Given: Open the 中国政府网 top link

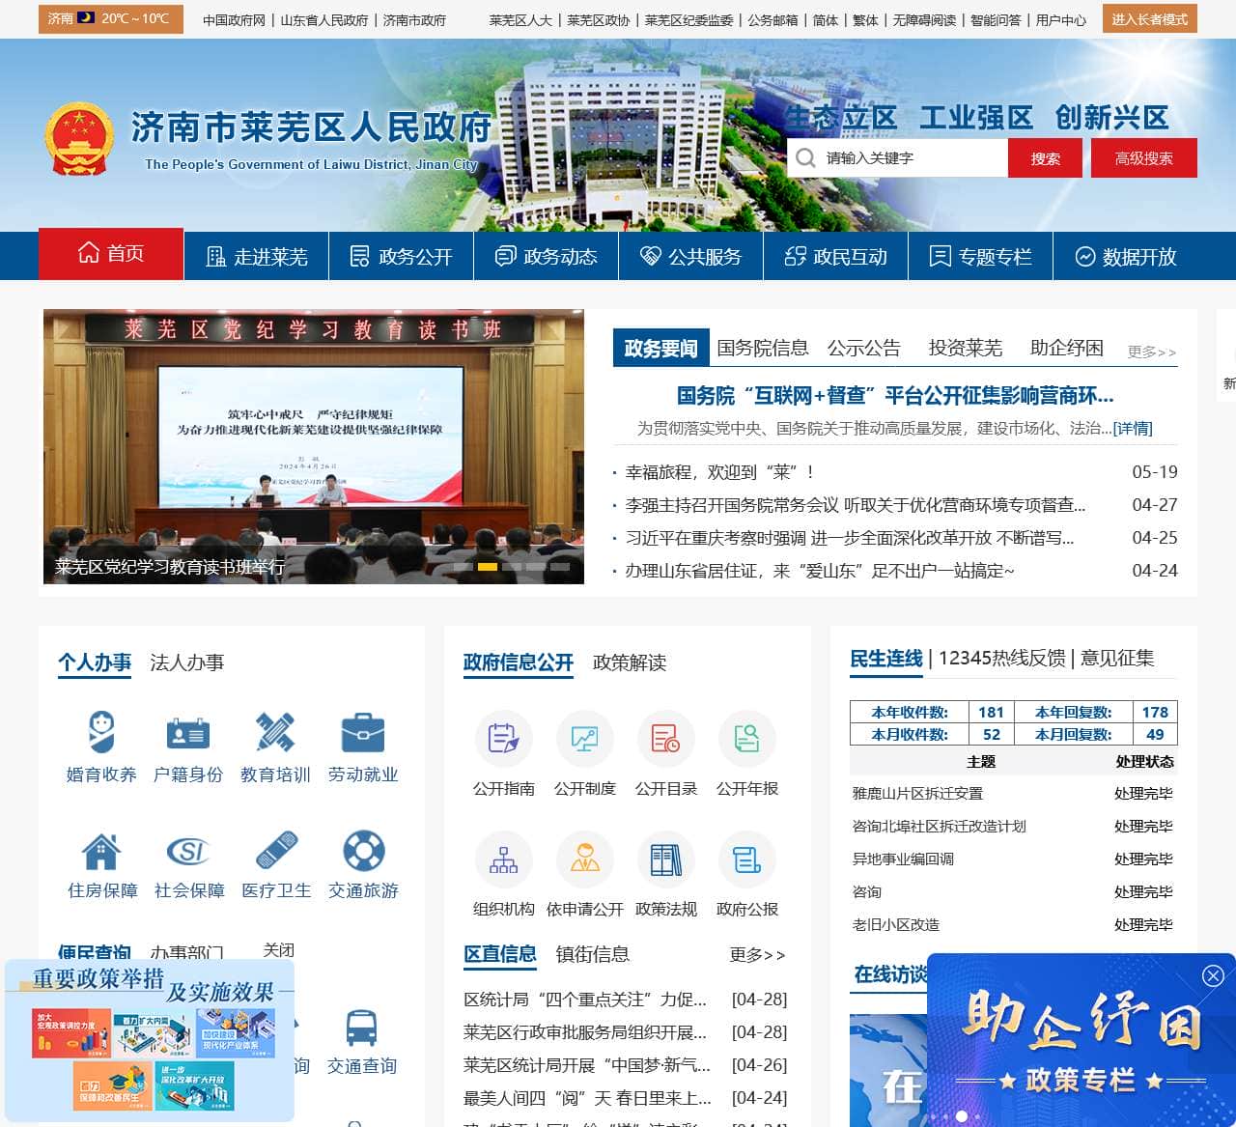Looking at the screenshot, I should (234, 19).
